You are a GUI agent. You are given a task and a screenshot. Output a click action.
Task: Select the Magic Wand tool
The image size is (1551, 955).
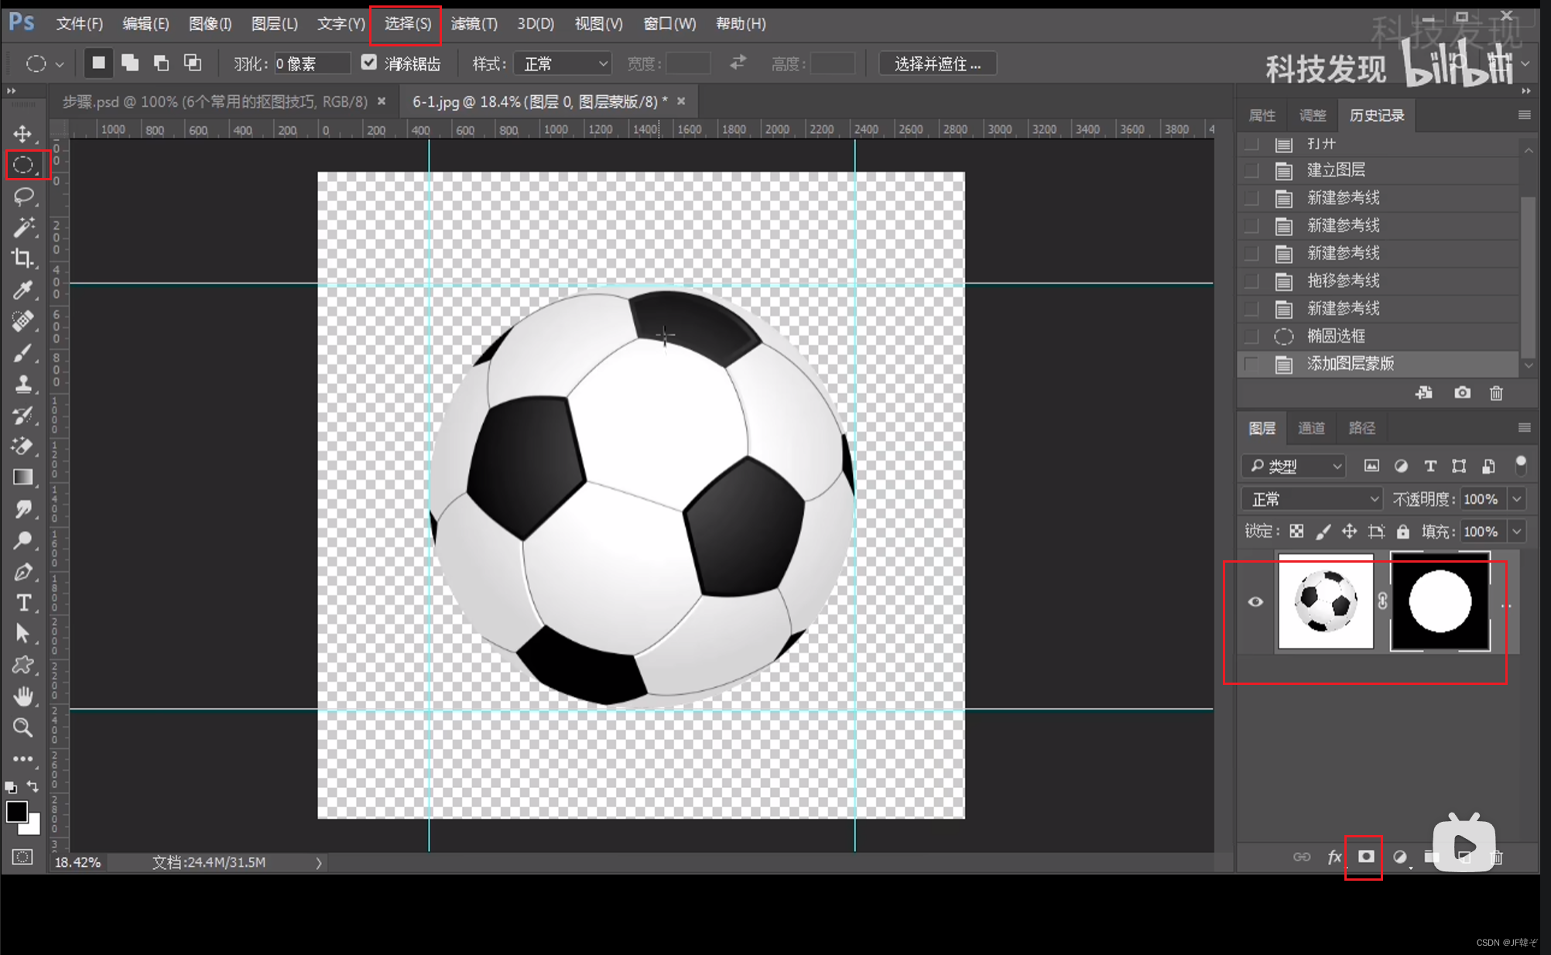pos(23,227)
